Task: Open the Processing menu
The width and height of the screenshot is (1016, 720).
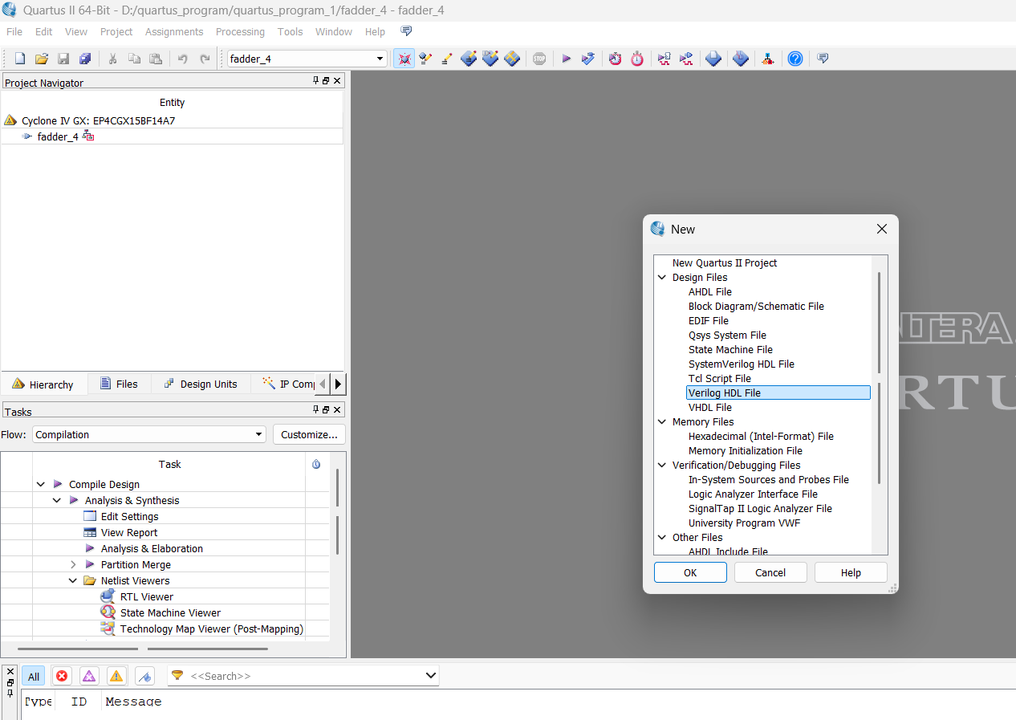Action: (240, 31)
